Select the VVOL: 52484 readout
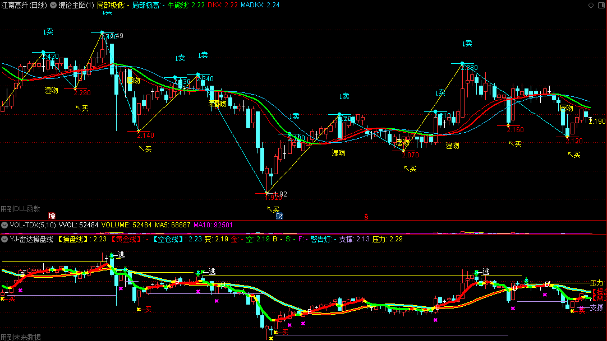 (x=79, y=225)
